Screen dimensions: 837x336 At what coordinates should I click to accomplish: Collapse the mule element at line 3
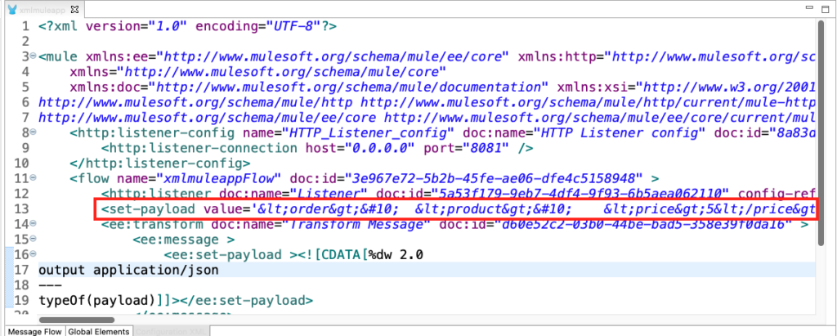[32, 57]
